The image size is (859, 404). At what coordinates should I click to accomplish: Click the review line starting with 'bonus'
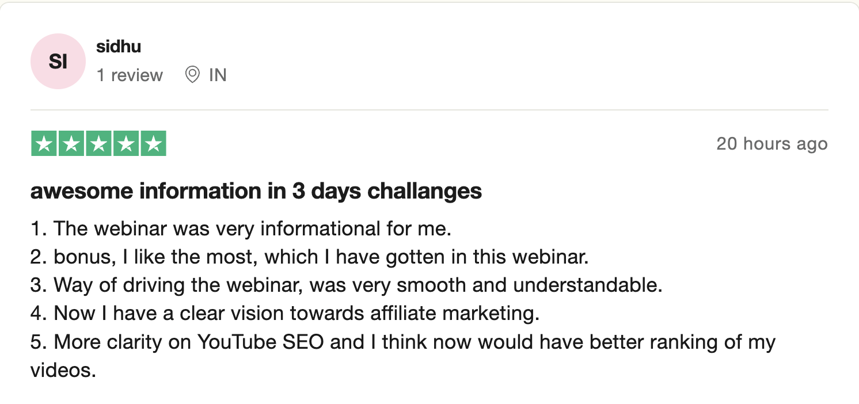click(309, 257)
